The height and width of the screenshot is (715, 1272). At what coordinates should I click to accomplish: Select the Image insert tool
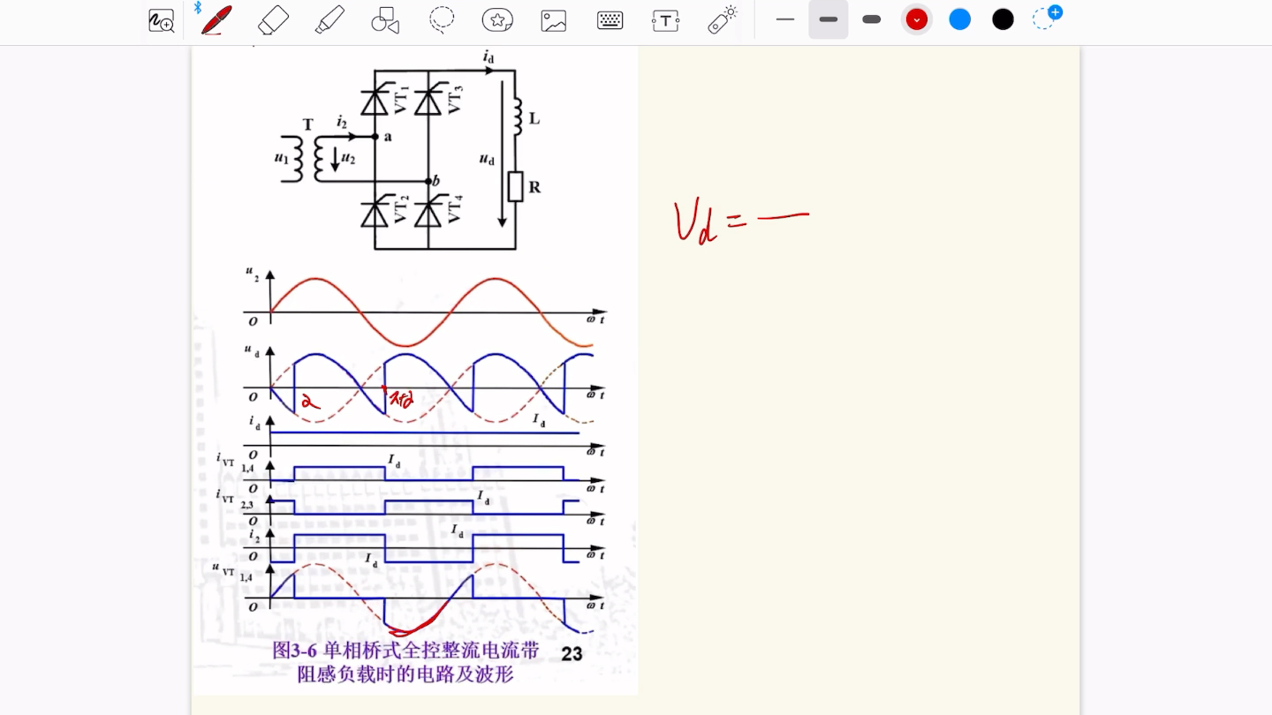tap(554, 20)
